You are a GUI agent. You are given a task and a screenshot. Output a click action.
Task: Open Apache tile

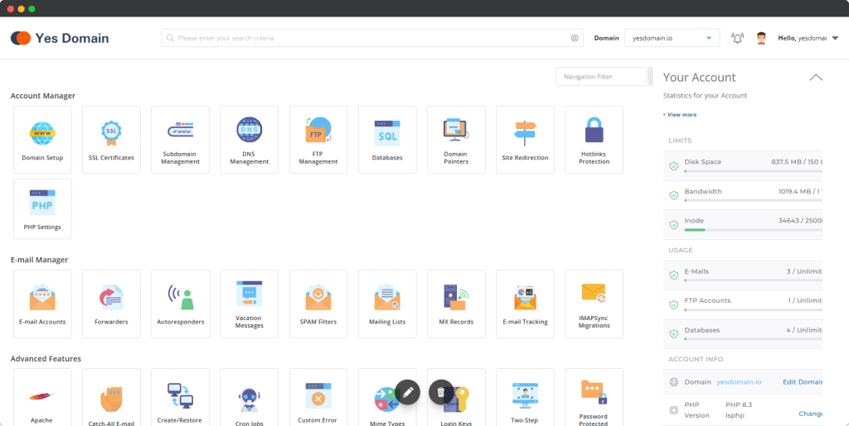pos(42,397)
